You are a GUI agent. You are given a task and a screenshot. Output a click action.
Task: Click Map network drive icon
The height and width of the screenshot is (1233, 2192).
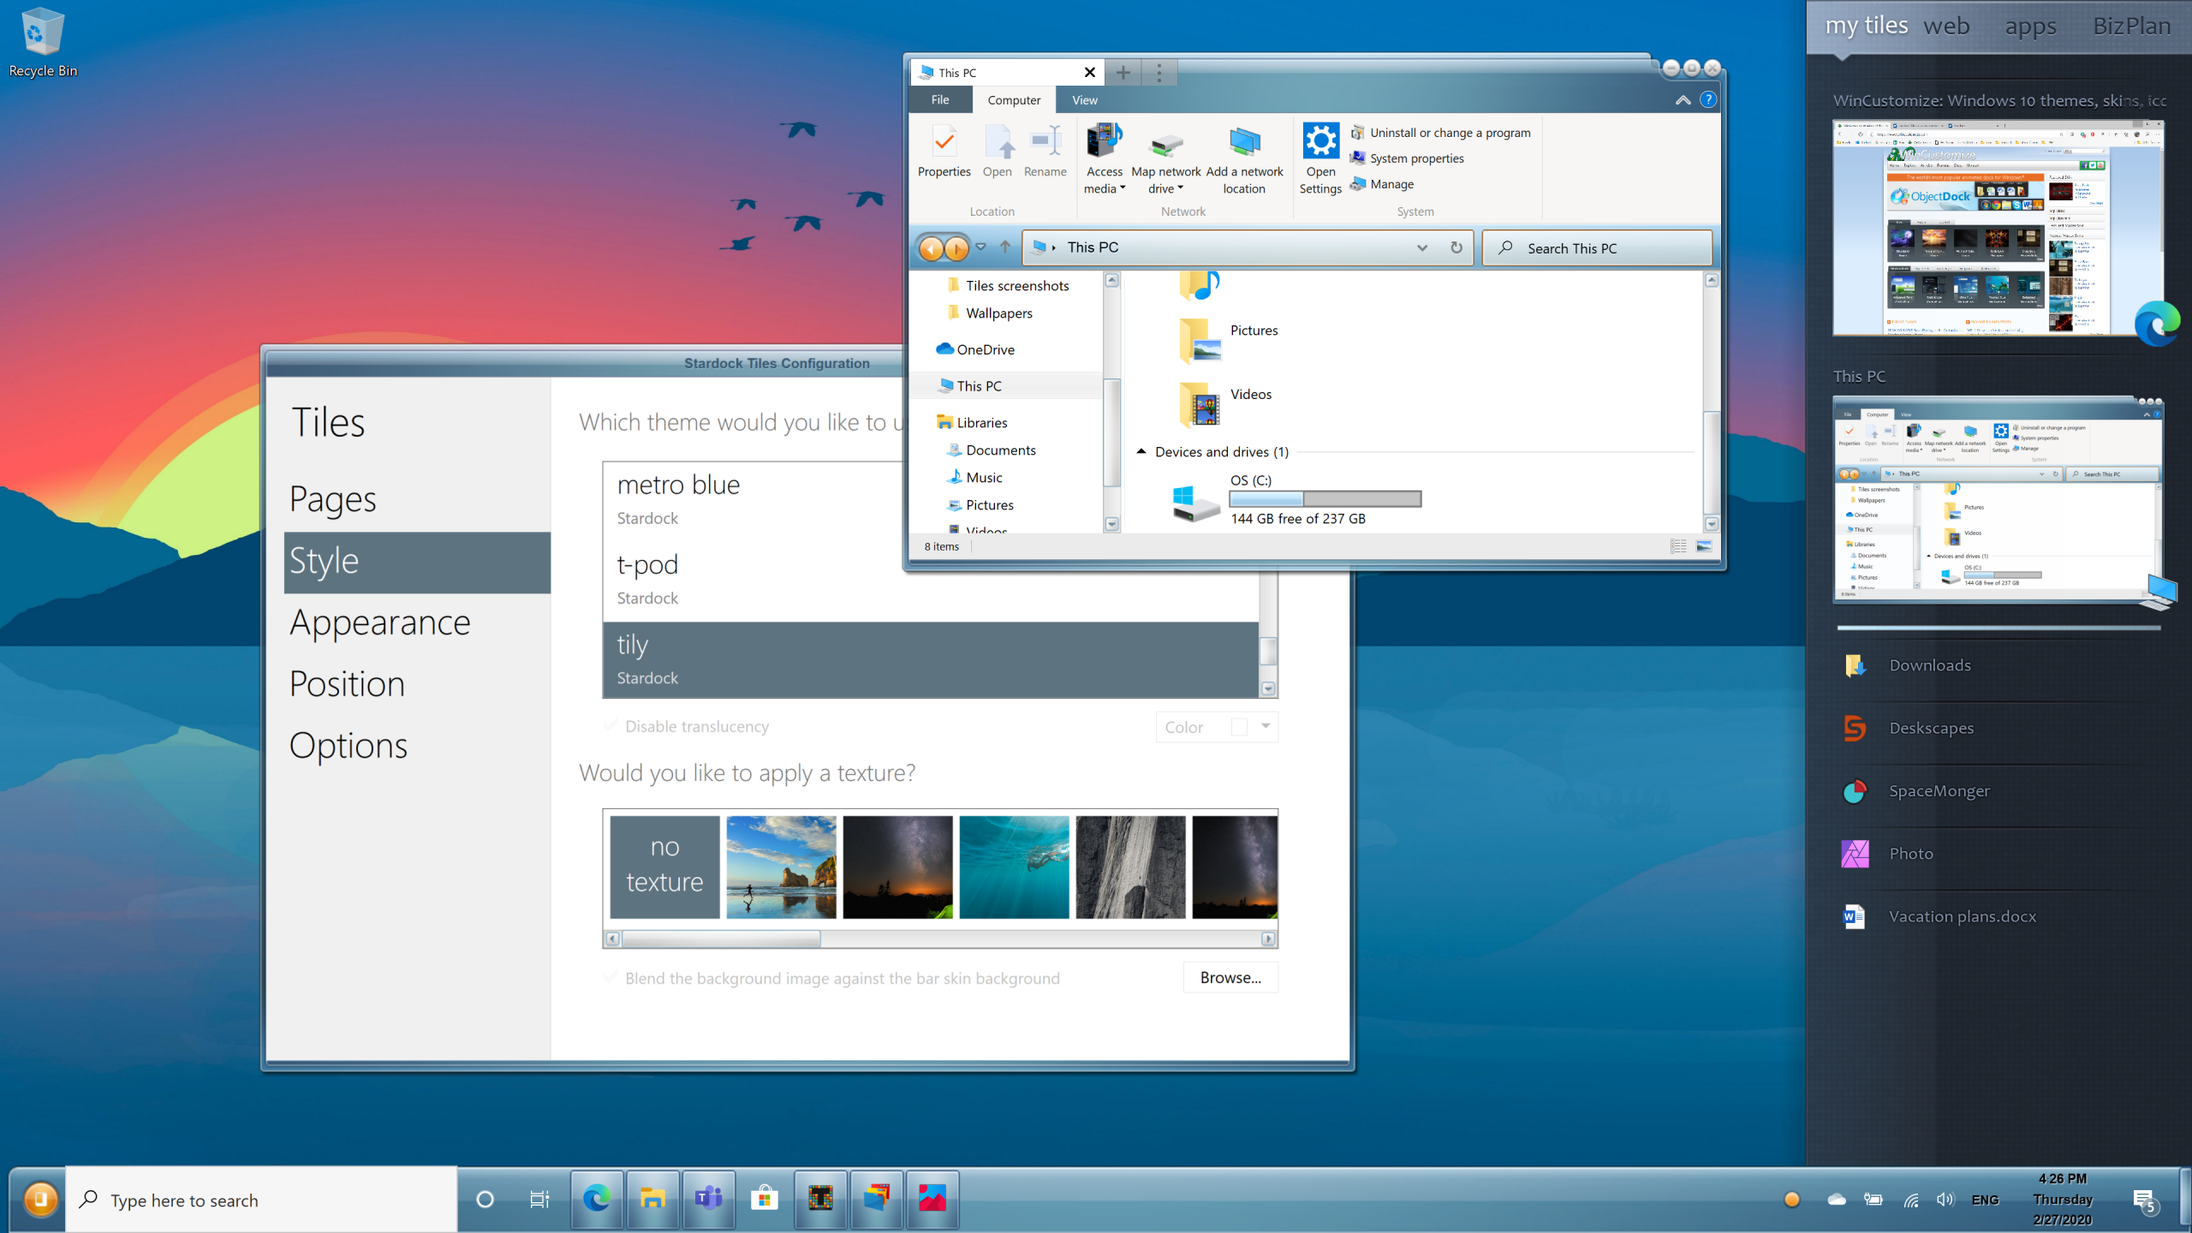click(x=1165, y=144)
